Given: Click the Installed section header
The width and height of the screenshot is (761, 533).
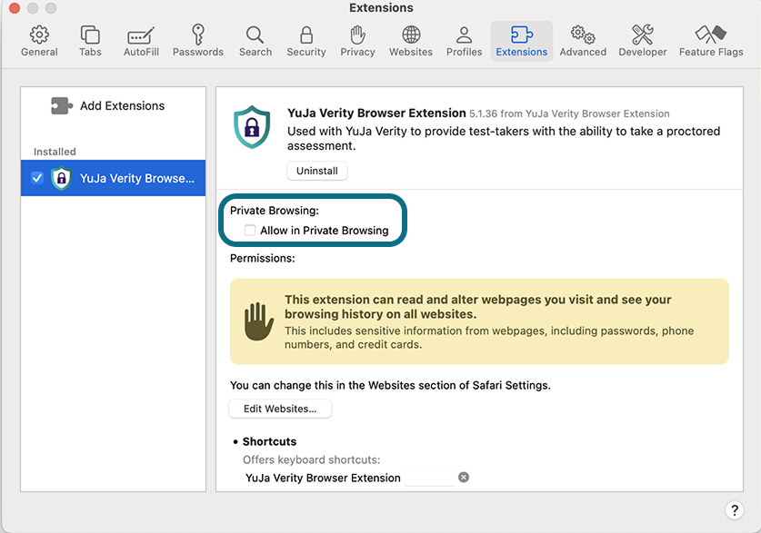Looking at the screenshot, I should [55, 152].
